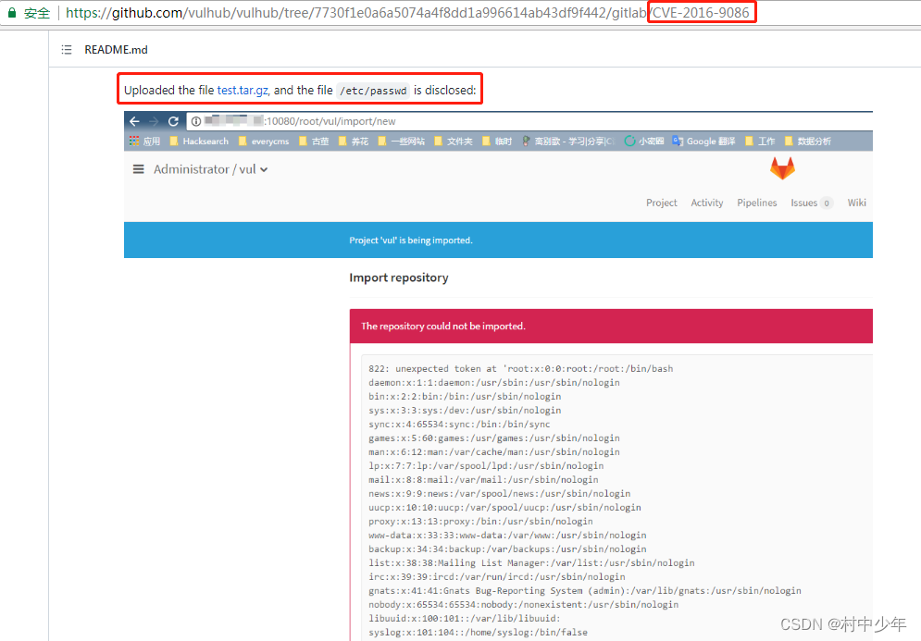Screen dimensions: 921x641
Task: Open the everycms bookmark folder
Action: [x=264, y=141]
